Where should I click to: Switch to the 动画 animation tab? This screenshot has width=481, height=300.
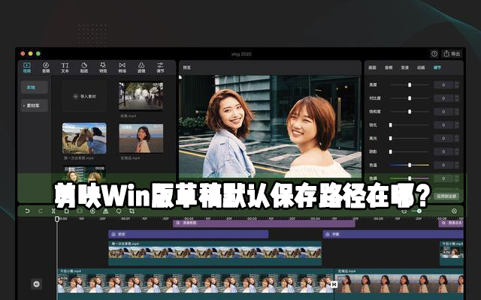pyautogui.click(x=421, y=67)
